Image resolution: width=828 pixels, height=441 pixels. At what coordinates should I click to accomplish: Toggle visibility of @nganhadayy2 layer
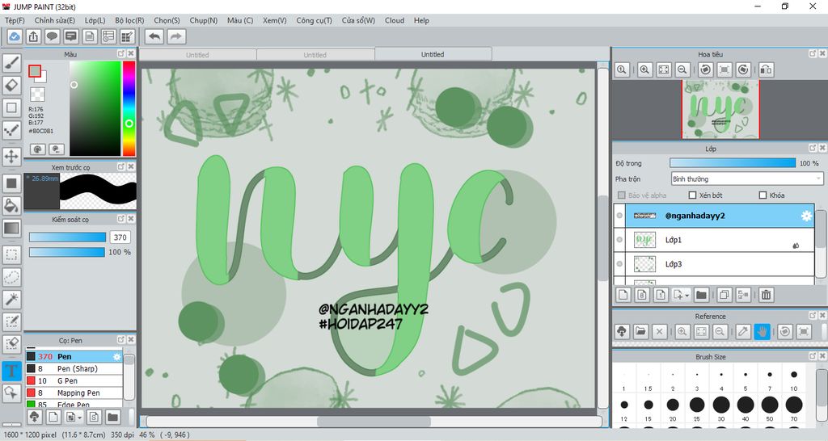(x=619, y=216)
